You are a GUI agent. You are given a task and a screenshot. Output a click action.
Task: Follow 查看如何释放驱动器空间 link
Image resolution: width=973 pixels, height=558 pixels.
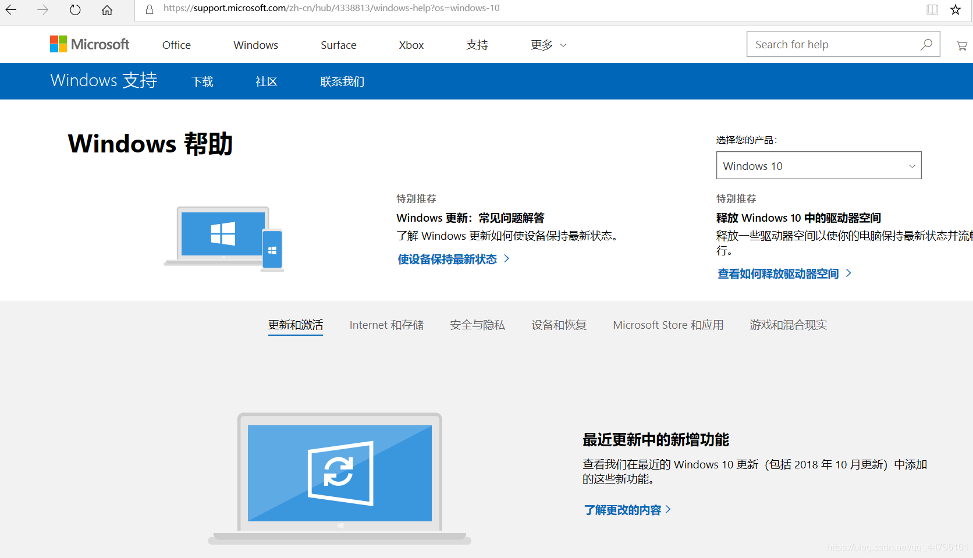tap(784, 273)
